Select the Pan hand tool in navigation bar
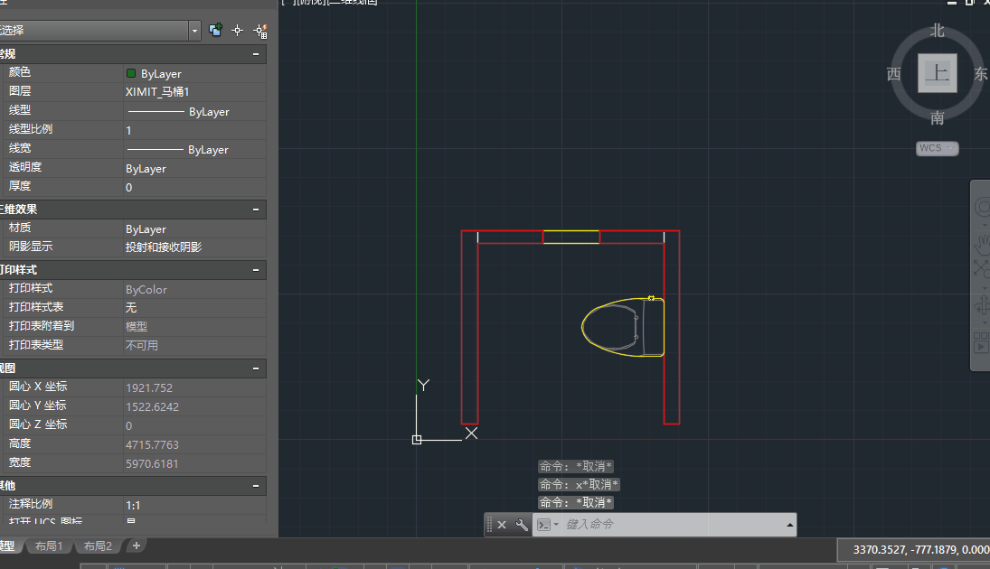990x569 pixels. [982, 243]
